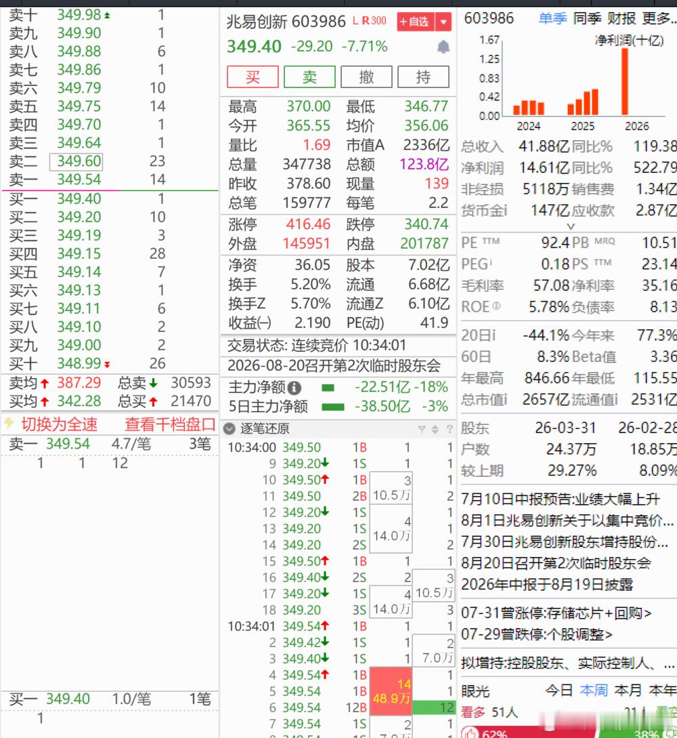Open notice 2026年中报于8月19日披露
677x738 pixels.
tap(547, 585)
